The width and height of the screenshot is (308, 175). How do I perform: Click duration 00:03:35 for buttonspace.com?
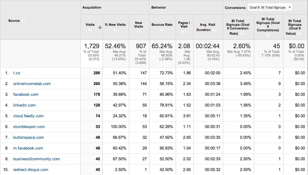coord(213,138)
